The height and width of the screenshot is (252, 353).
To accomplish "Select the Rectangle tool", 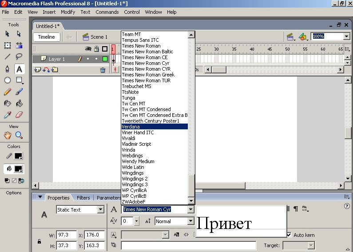I will pyautogui.click(x=20, y=80).
